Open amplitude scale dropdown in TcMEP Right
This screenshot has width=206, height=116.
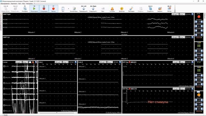pos(175,14)
